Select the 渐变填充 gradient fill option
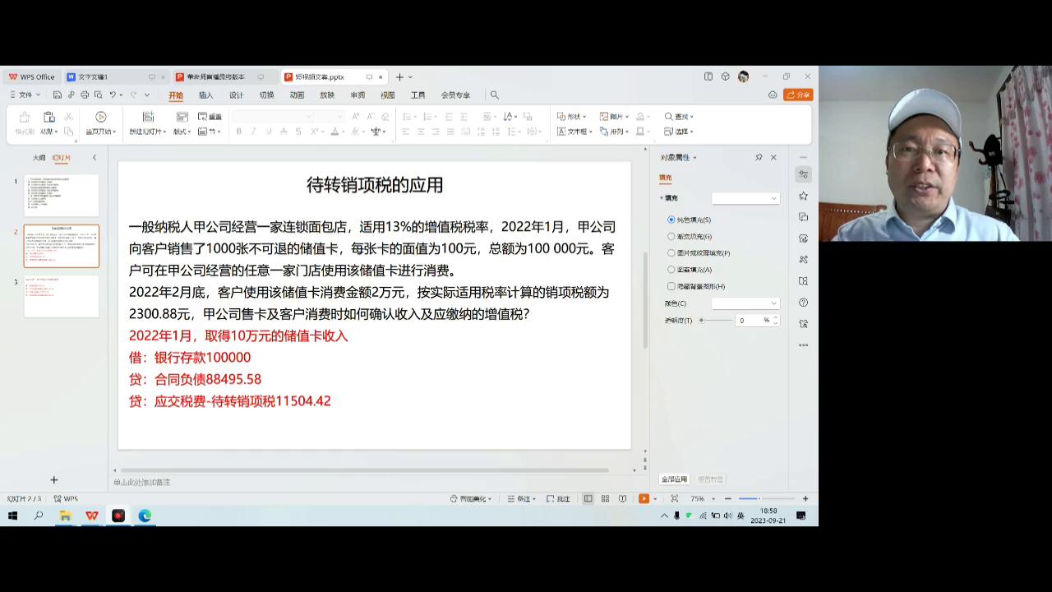The width and height of the screenshot is (1052, 592). [672, 236]
